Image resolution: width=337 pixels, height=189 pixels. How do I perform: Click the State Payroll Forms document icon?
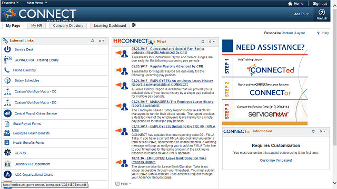(x=7, y=124)
